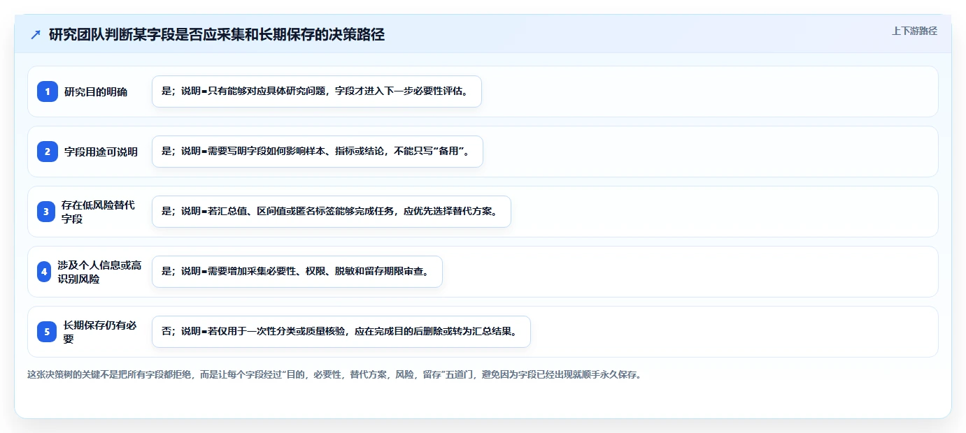Click the note about 权限、脱敏和留存期限审查
The height and width of the screenshot is (433, 966).
pyautogui.click(x=297, y=272)
